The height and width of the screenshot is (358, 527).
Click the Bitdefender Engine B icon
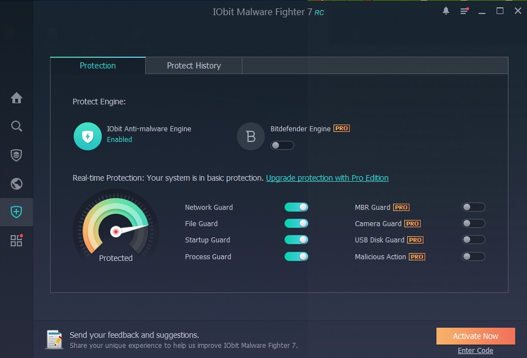click(251, 136)
